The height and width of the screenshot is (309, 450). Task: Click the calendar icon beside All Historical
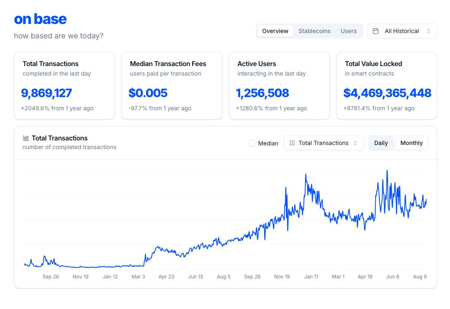(375, 31)
